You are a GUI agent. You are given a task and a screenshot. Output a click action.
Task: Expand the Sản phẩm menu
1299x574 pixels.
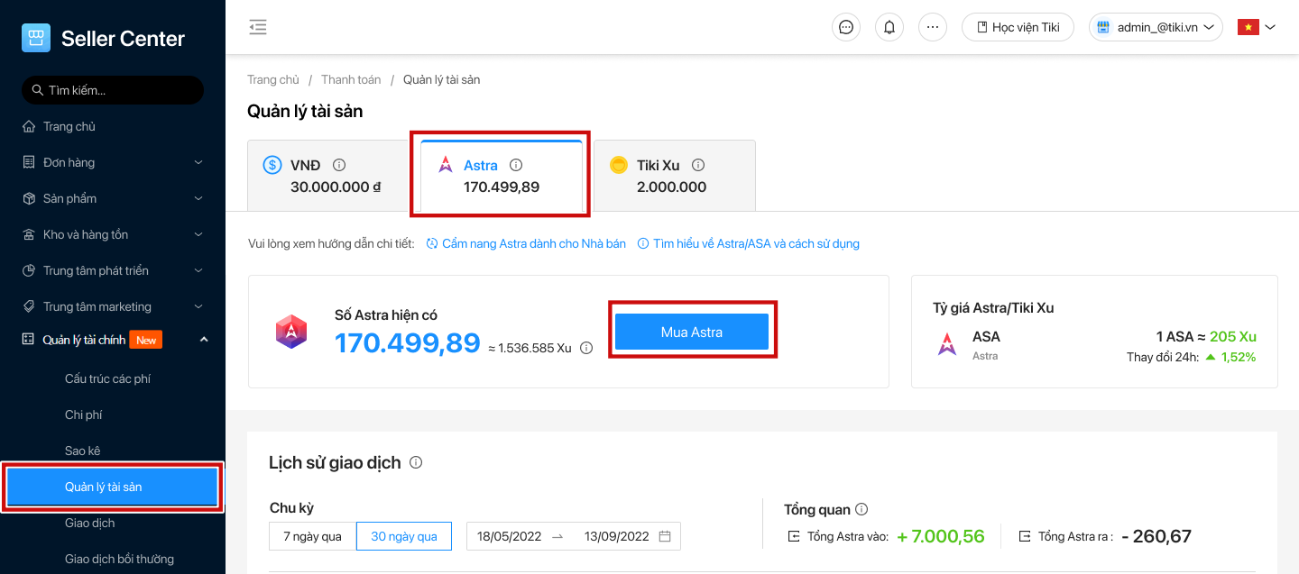pyautogui.click(x=113, y=198)
